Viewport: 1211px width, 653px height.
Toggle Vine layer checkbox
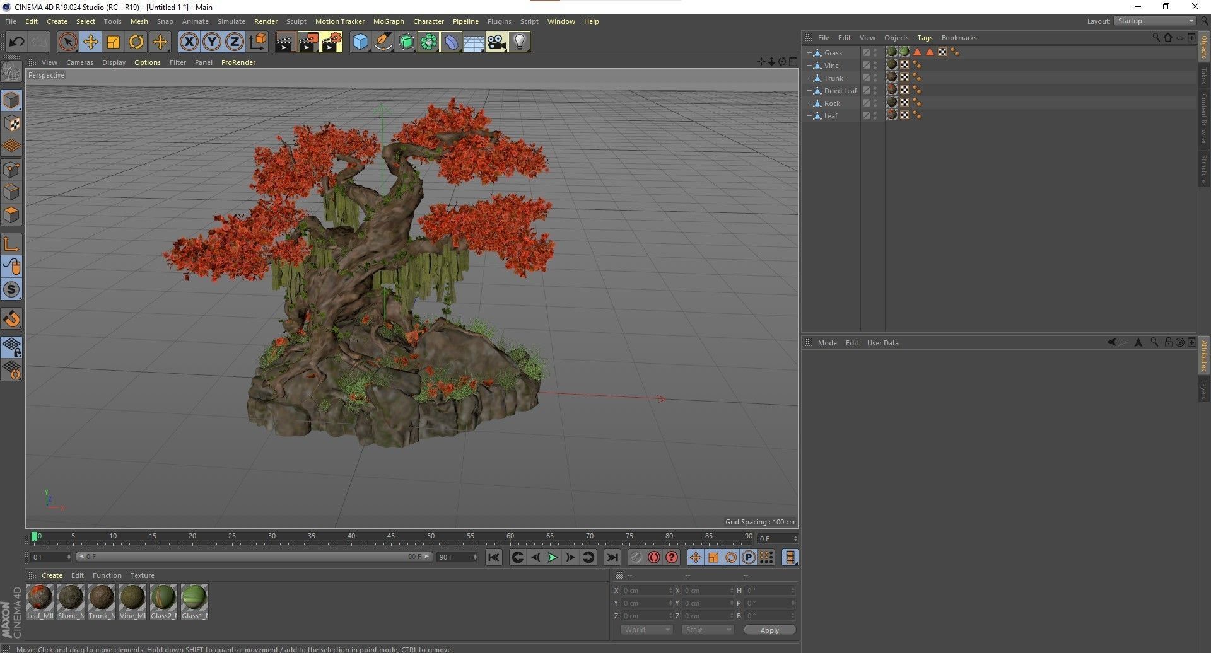coord(867,66)
